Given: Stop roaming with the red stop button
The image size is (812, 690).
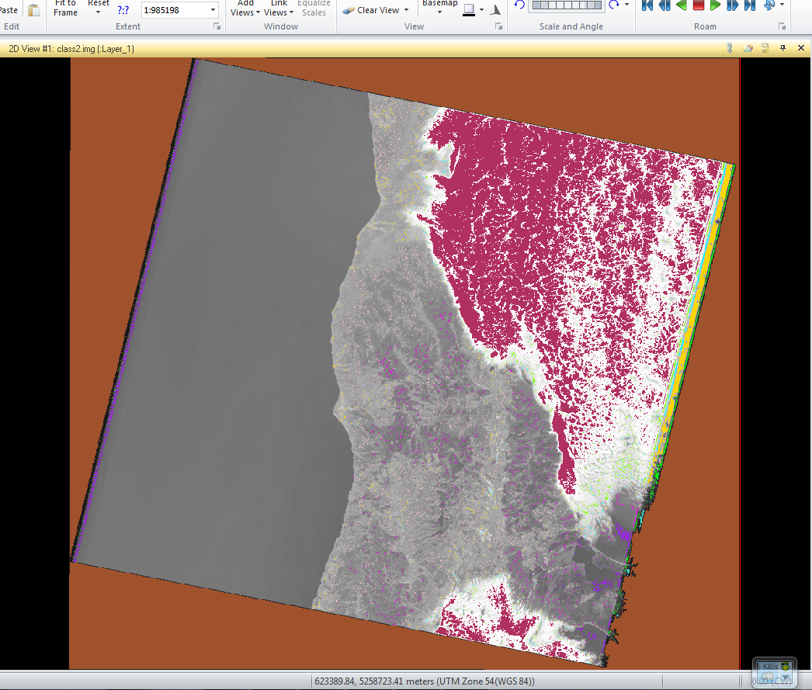Looking at the screenshot, I should coord(698,5).
